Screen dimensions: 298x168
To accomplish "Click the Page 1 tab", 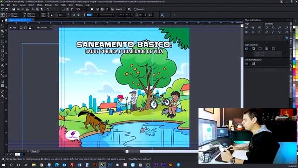I will tap(34, 151).
